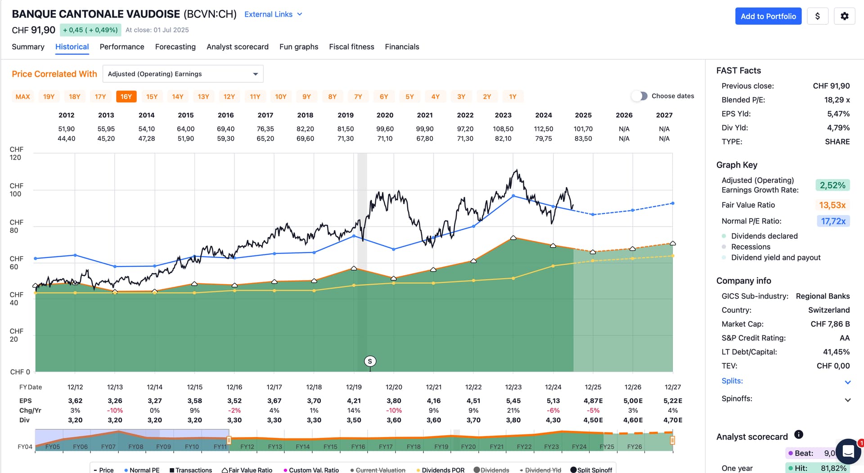Click the price change +0,45 badge
The image size is (864, 473).
(x=90, y=30)
